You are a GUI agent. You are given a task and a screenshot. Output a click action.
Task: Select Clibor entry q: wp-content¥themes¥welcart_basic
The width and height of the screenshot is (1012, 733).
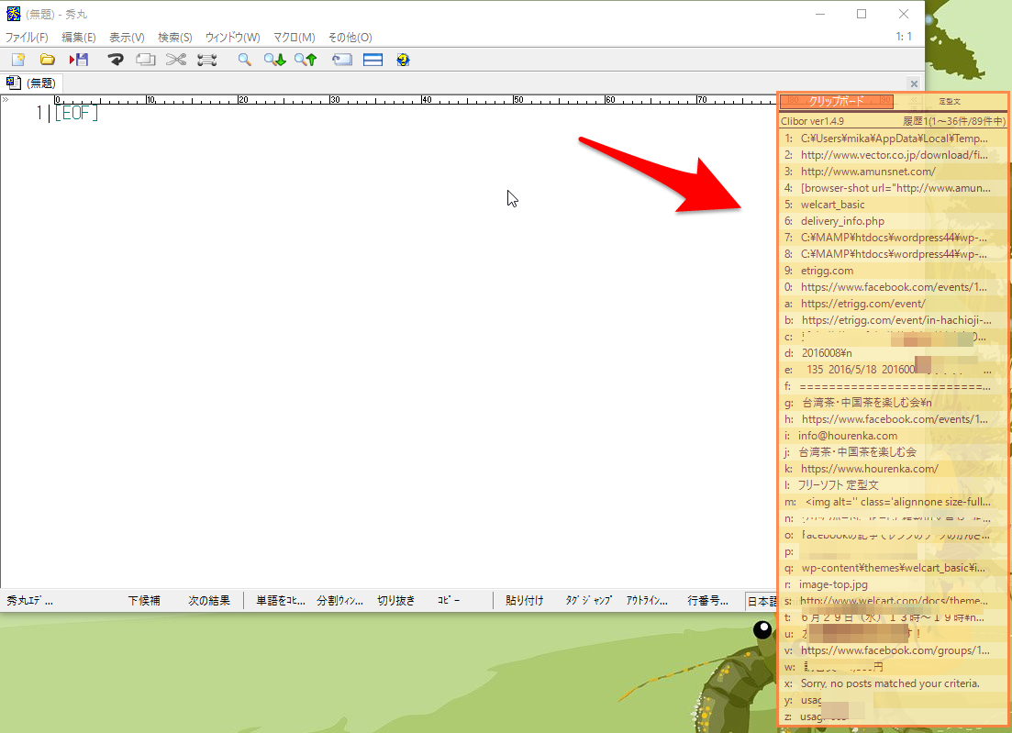893,569
